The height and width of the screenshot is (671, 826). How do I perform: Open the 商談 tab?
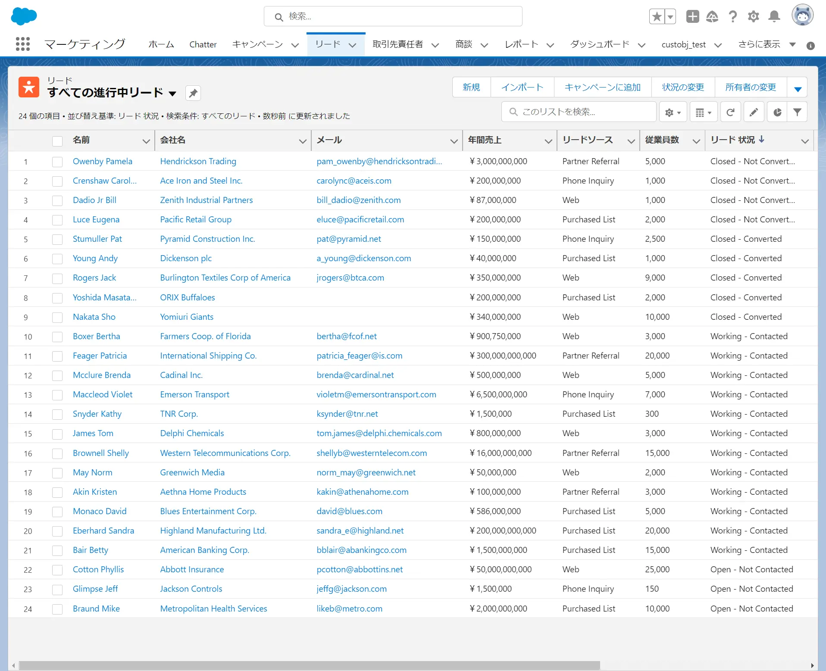[464, 44]
